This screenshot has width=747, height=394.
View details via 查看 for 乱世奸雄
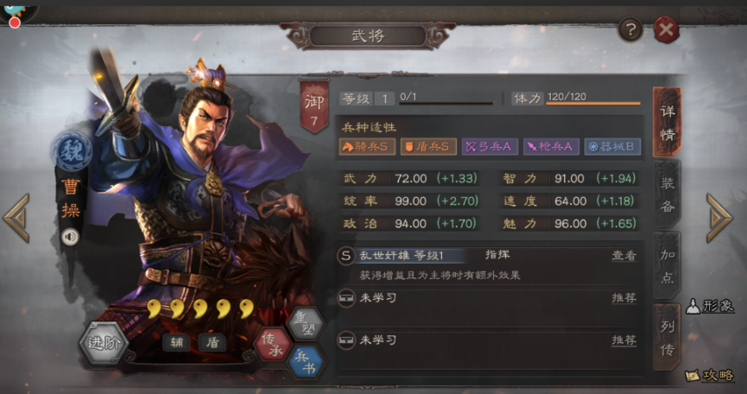click(x=624, y=256)
